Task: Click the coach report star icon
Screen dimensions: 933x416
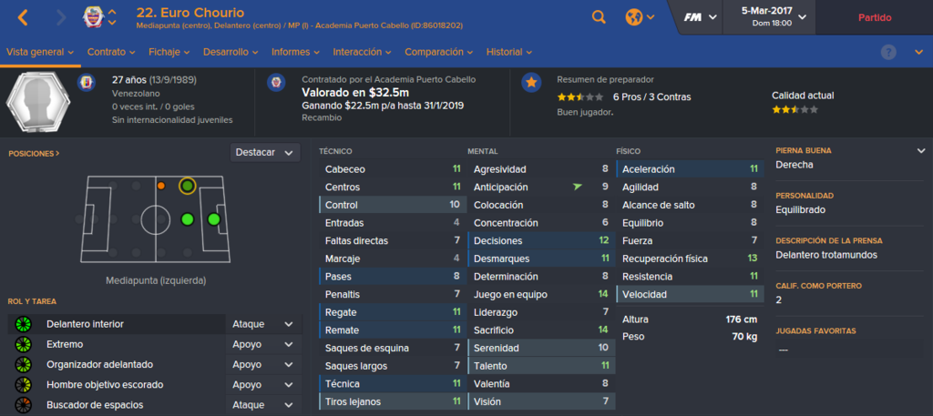Action: [x=531, y=83]
